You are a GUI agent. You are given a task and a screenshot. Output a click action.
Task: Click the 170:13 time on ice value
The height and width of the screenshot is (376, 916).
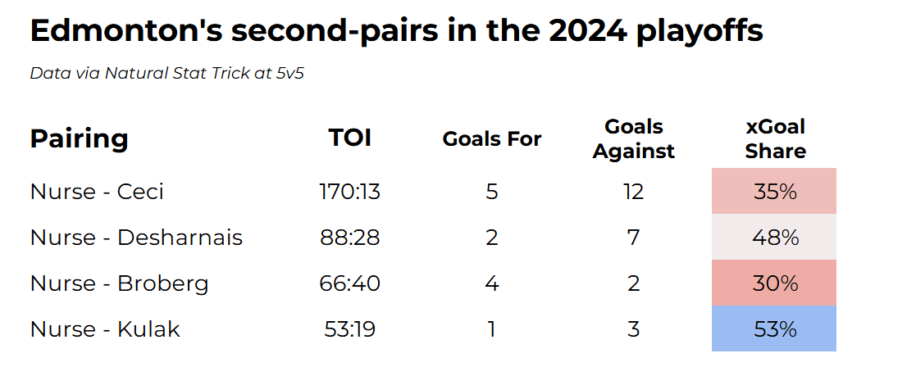click(349, 192)
